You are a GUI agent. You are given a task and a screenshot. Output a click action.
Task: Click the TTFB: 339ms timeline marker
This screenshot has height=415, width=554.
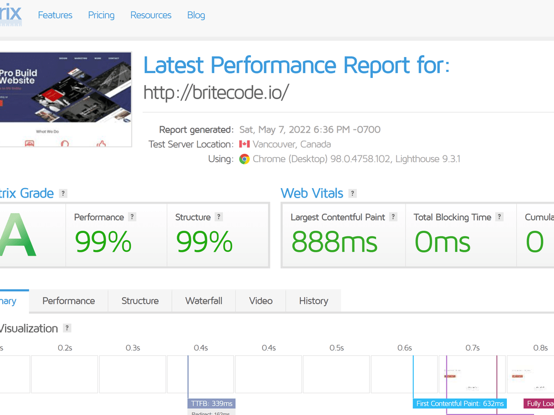(x=212, y=403)
